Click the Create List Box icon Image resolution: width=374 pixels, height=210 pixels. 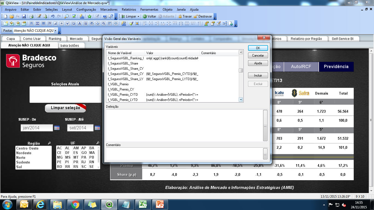[x=31, y=24]
